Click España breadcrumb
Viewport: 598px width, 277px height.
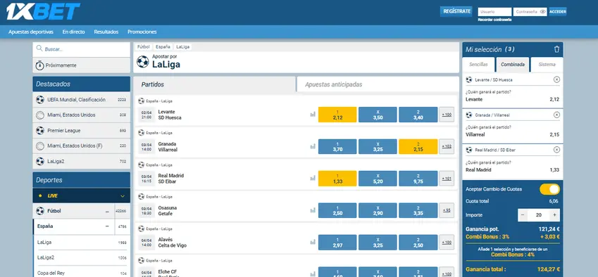pos(163,47)
